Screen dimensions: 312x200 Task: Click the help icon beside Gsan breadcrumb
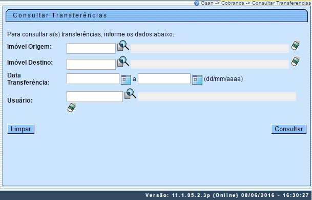pos(197,3)
